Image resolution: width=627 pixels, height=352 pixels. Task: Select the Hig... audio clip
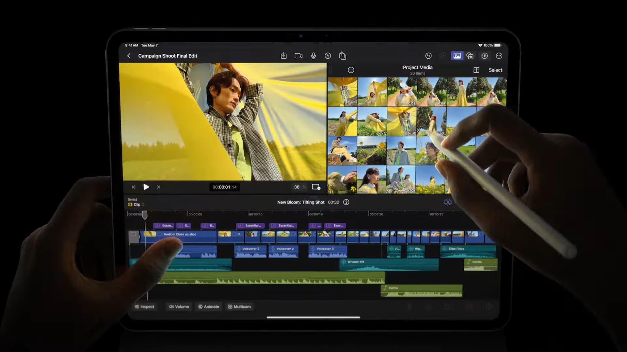(416, 251)
